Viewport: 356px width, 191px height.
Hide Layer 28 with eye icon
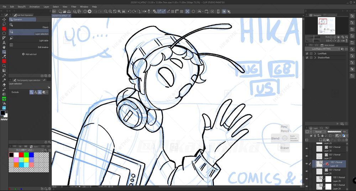[307, 164]
